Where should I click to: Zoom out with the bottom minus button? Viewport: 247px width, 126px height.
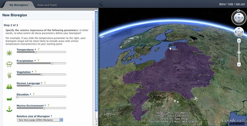tap(239, 64)
